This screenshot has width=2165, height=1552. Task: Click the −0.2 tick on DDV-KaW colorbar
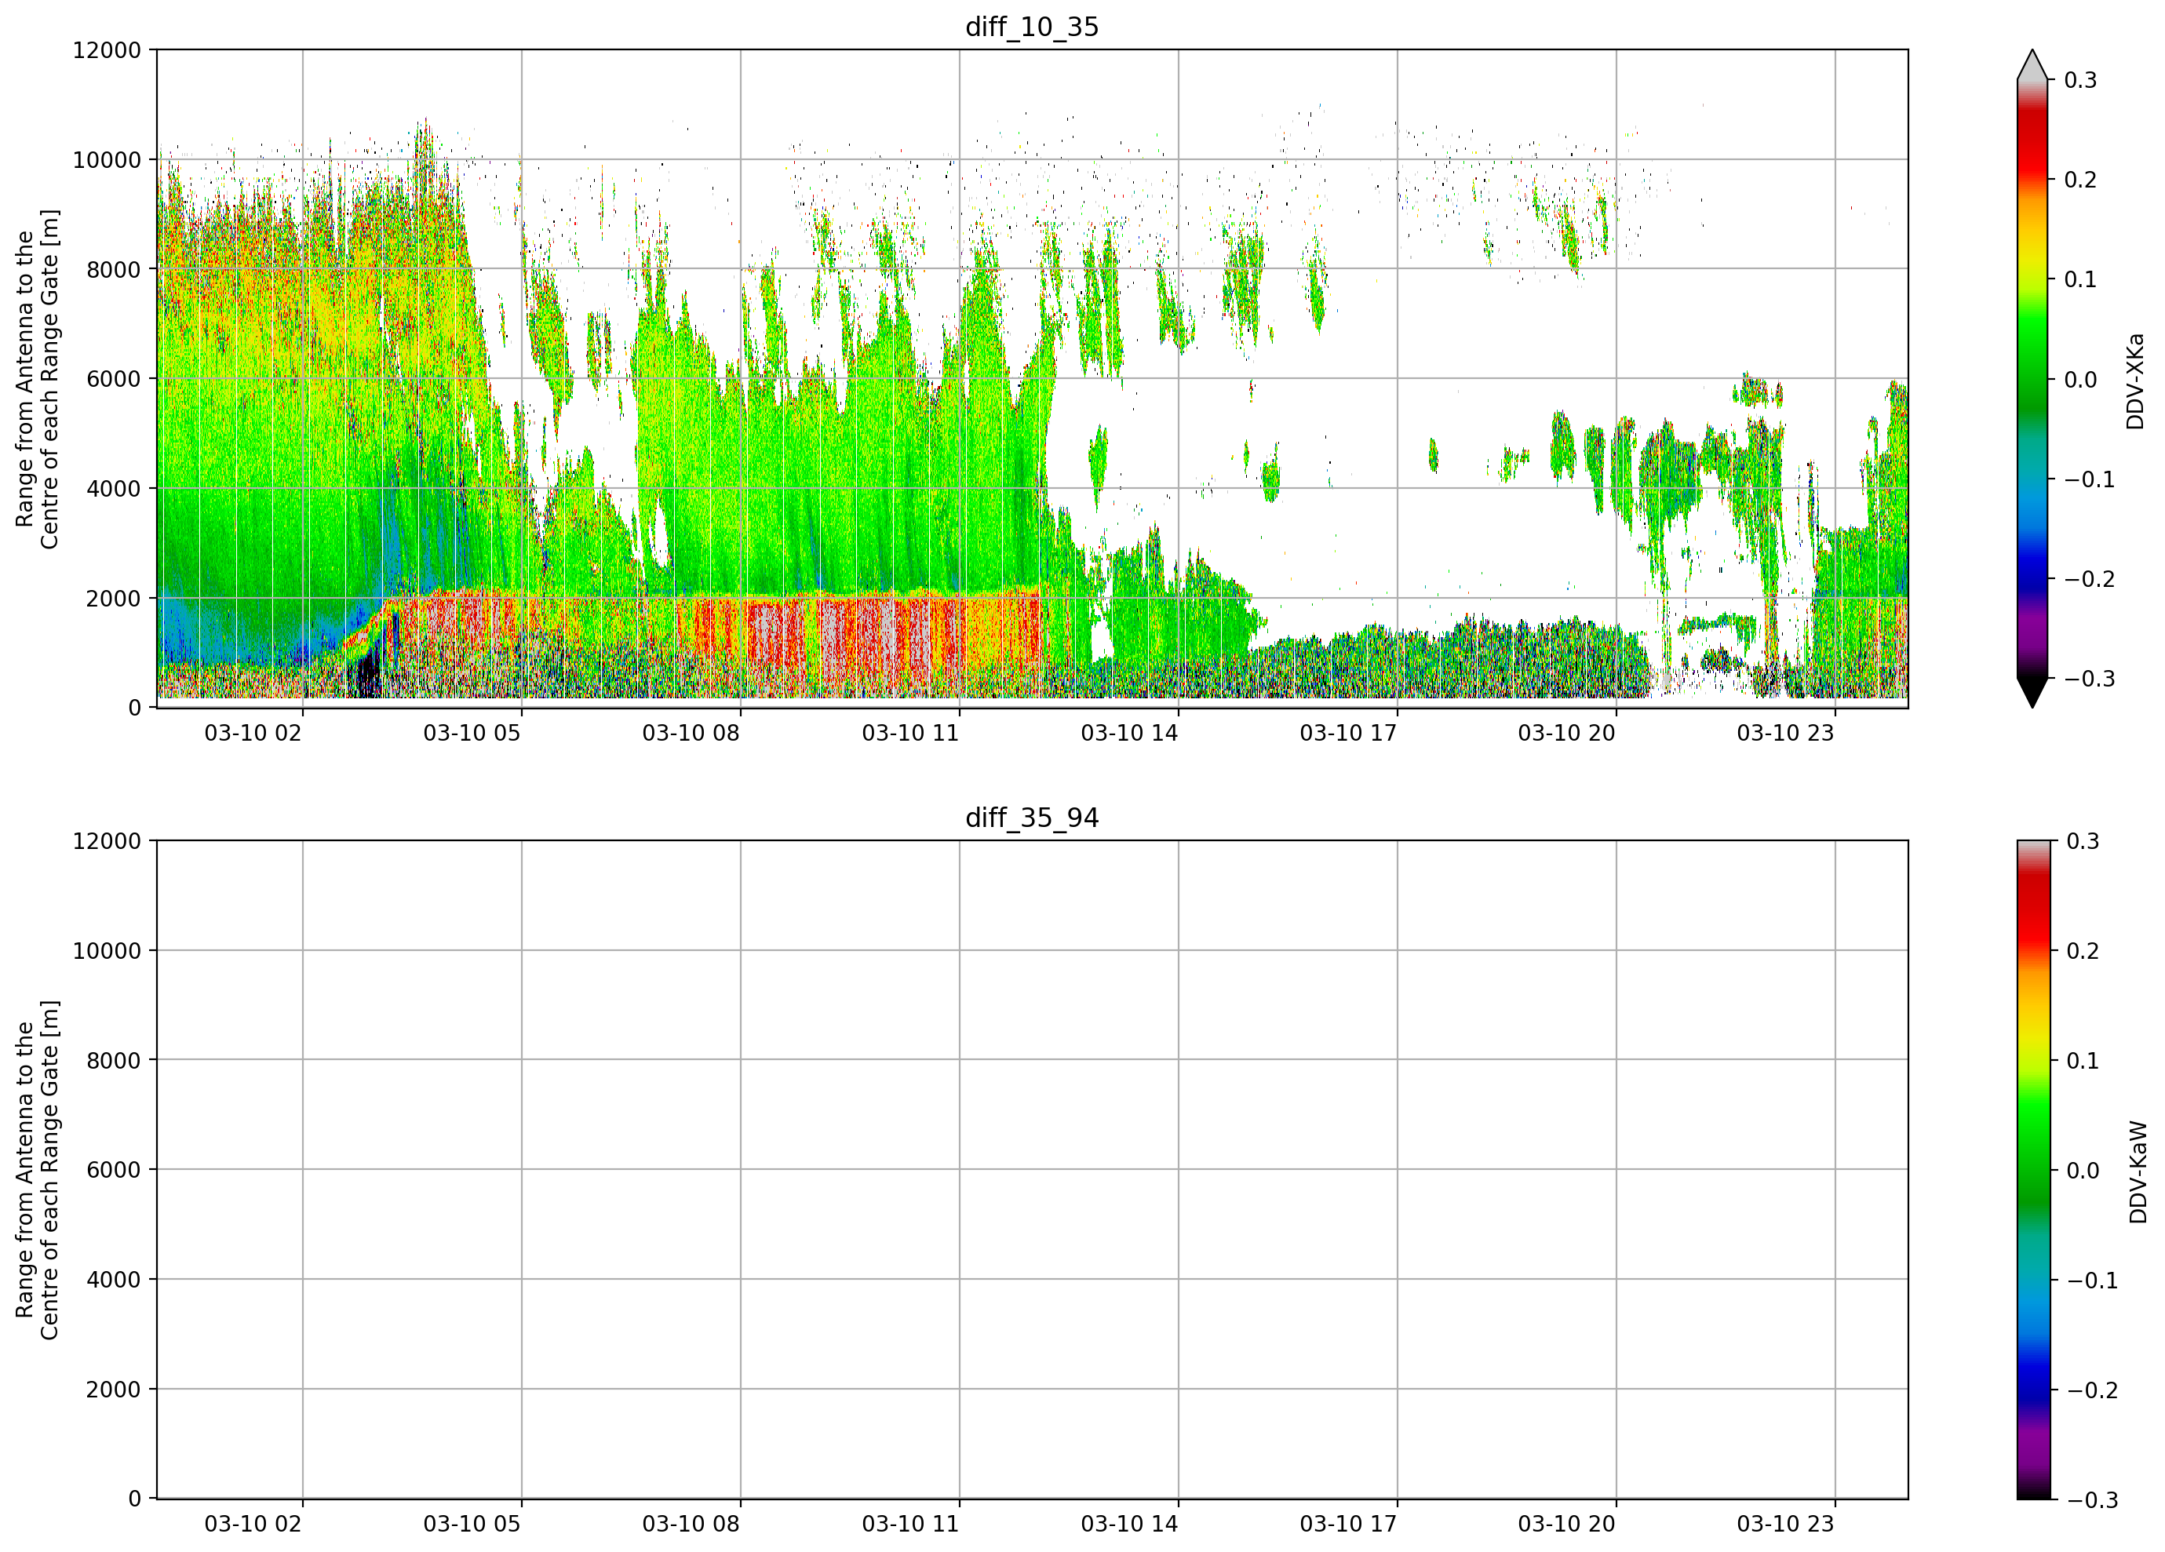[2093, 1390]
